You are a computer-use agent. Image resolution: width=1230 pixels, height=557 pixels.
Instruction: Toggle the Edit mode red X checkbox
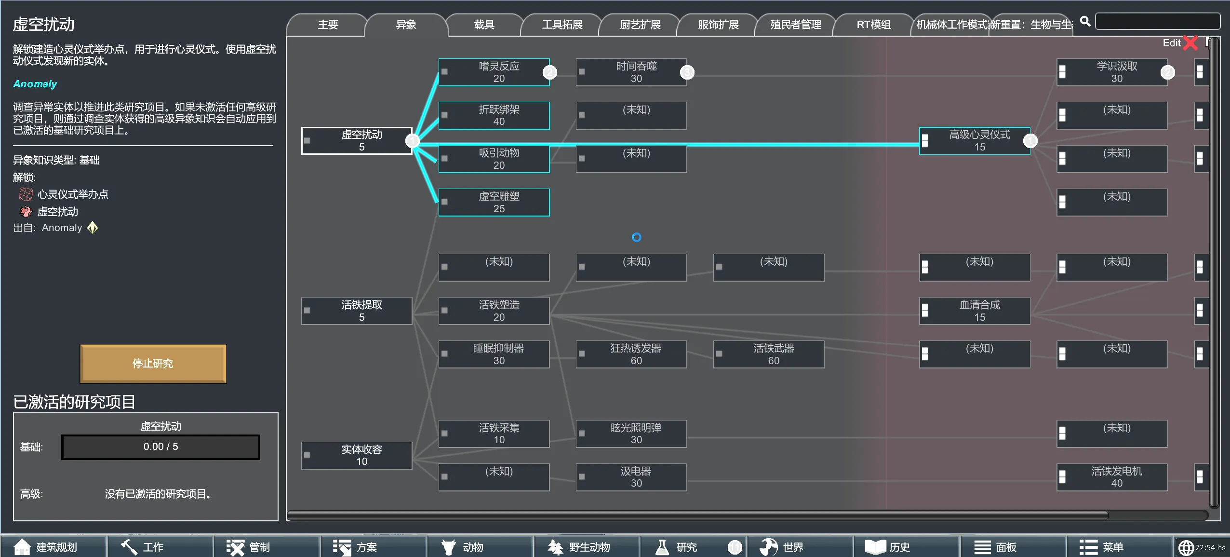pos(1190,43)
